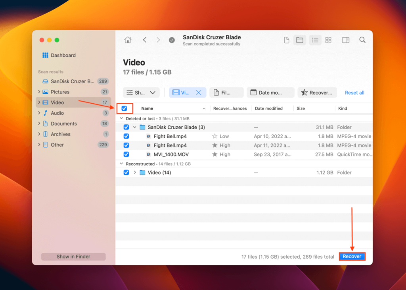Screen dimensions: 406x290
Task: Select the MVI_1400.MOV file row
Action: tap(244, 155)
